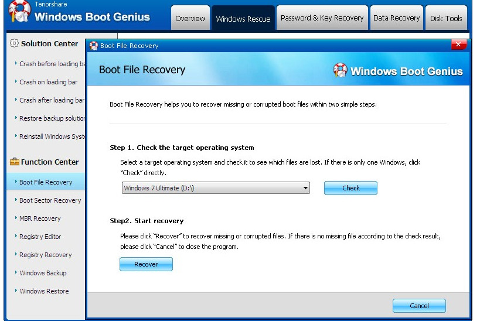Open the Overview tab
The width and height of the screenshot is (480, 321).
pyautogui.click(x=190, y=18)
